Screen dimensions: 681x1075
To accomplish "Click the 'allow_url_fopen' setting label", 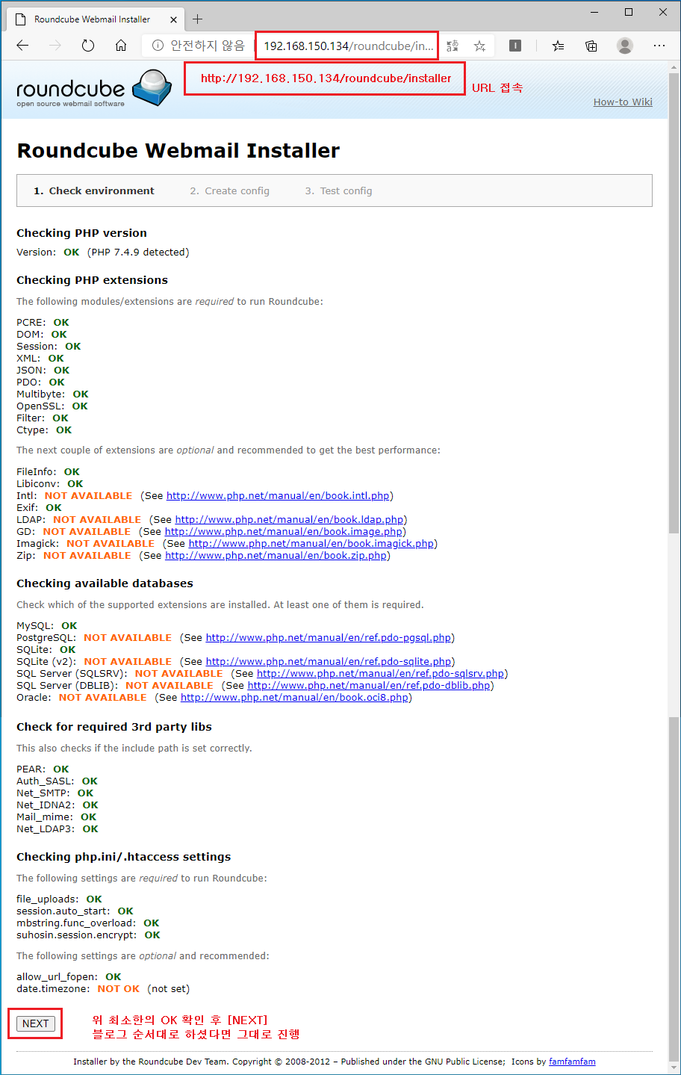I will click(56, 976).
